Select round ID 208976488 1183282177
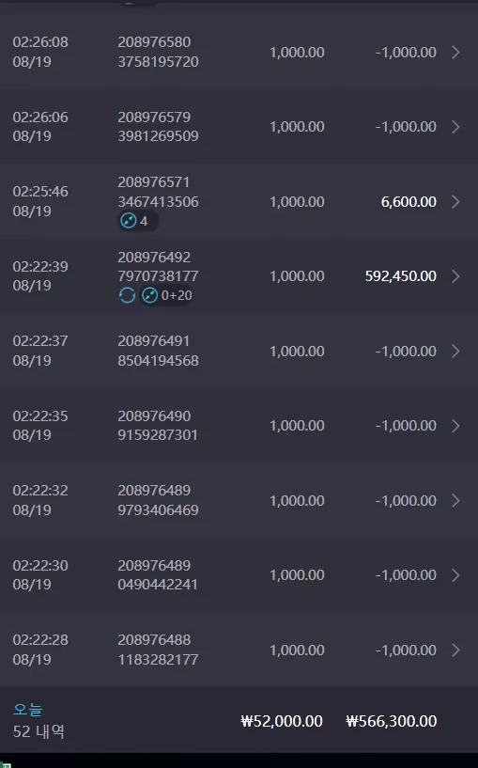This screenshot has width=478, height=768. [158, 650]
